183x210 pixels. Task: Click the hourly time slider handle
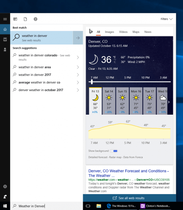click(x=92, y=82)
